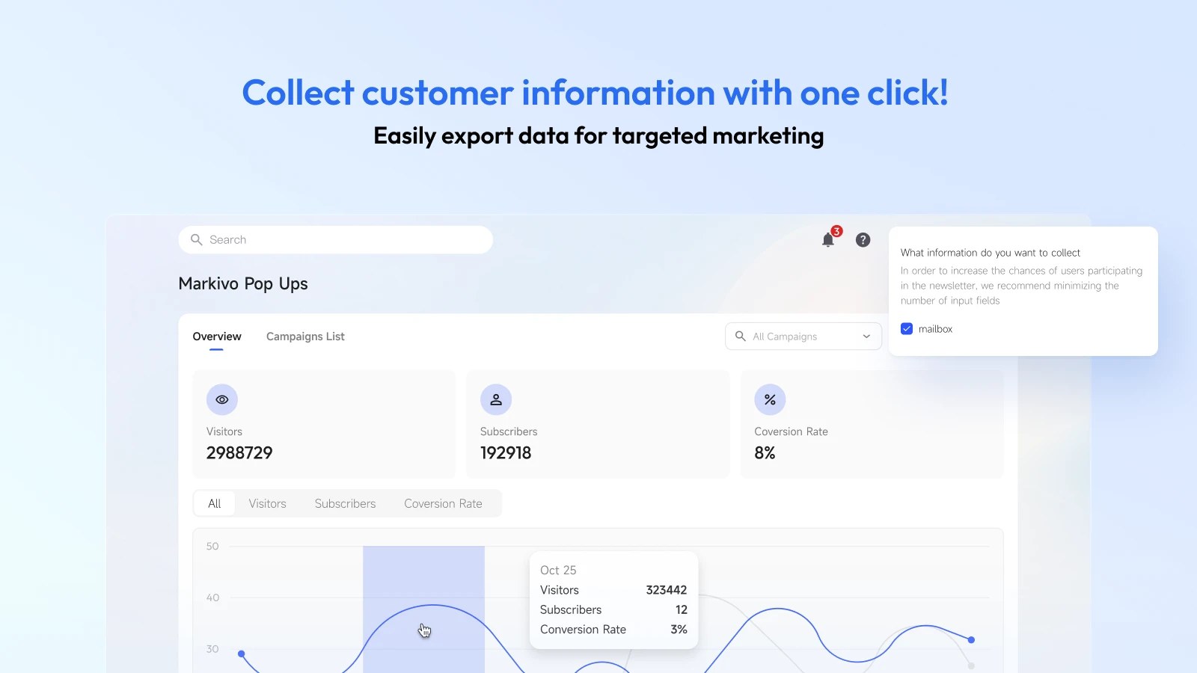Click the Visitors count 2988729
1197x673 pixels.
pyautogui.click(x=239, y=453)
